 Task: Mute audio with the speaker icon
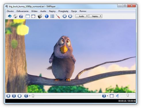(117, 96)
